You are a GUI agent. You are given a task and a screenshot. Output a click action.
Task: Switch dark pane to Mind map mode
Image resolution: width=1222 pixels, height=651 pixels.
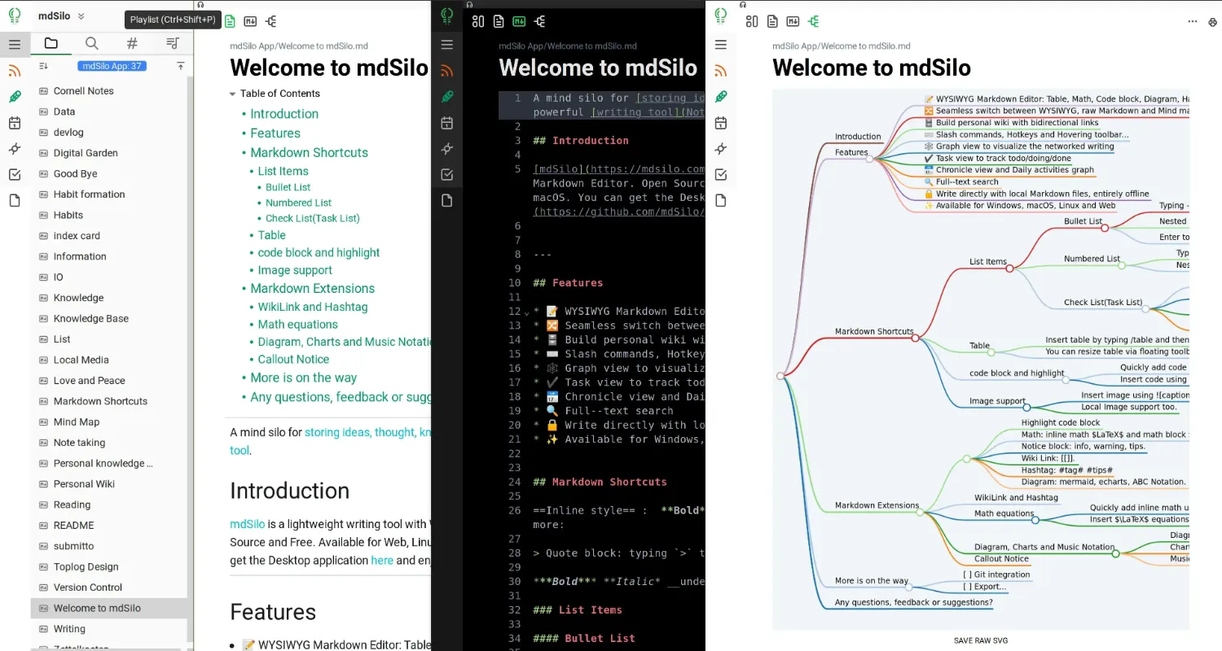[x=540, y=22]
